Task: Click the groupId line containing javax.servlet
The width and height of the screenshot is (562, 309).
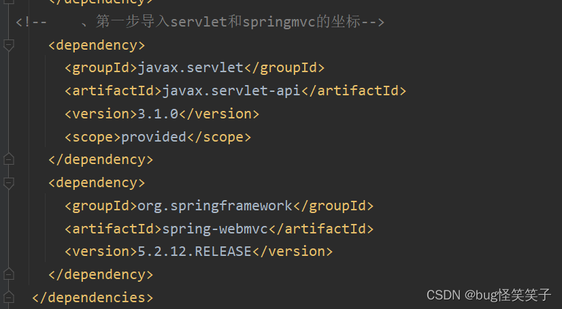Action: click(195, 68)
